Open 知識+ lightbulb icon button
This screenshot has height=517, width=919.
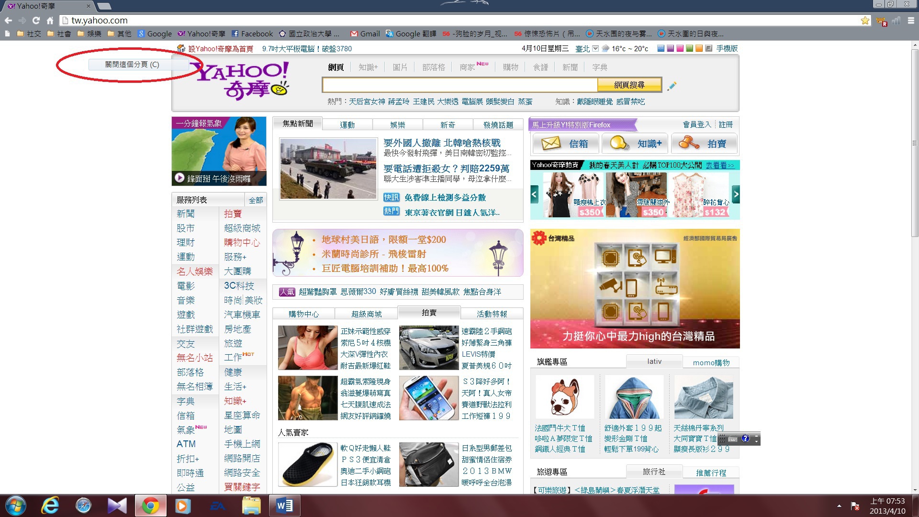(x=635, y=143)
